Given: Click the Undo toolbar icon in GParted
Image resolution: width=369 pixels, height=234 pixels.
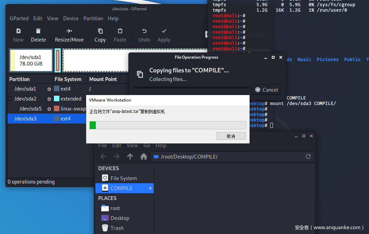Looking at the screenshot, I should pyautogui.click(x=144, y=31).
